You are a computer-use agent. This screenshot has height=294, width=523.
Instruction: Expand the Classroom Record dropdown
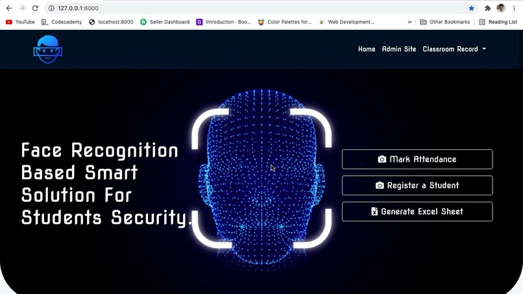[x=454, y=49]
